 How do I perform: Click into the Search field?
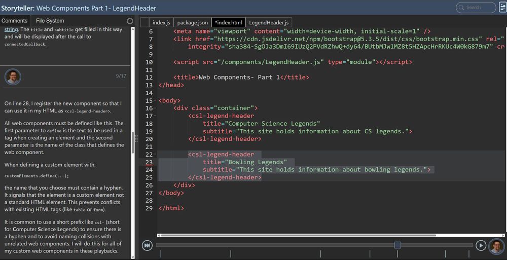click(476, 8)
